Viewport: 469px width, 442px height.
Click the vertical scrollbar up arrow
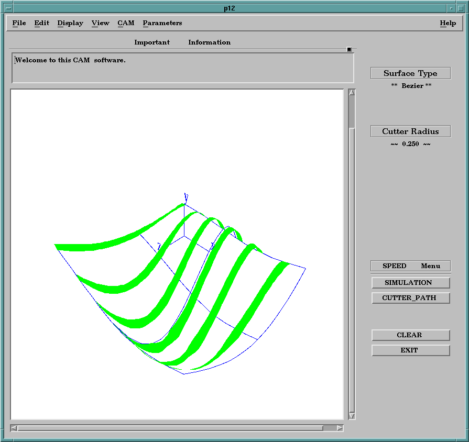click(x=352, y=92)
